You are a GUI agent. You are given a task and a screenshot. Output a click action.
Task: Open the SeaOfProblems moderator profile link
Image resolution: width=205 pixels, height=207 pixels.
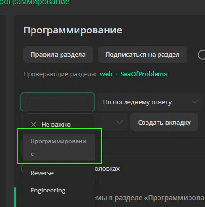pos(143,74)
